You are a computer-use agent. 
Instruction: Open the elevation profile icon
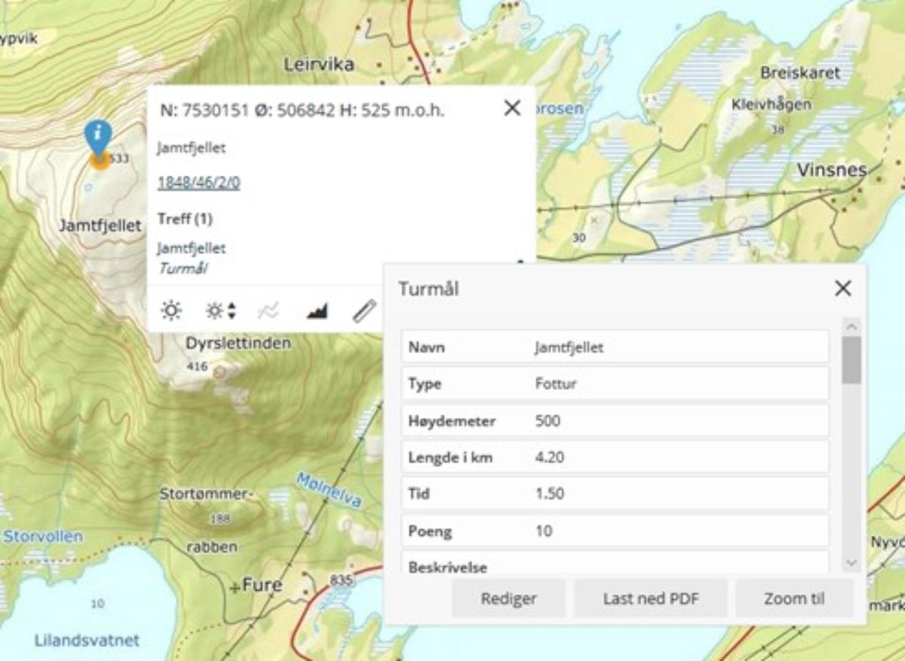coord(317,311)
